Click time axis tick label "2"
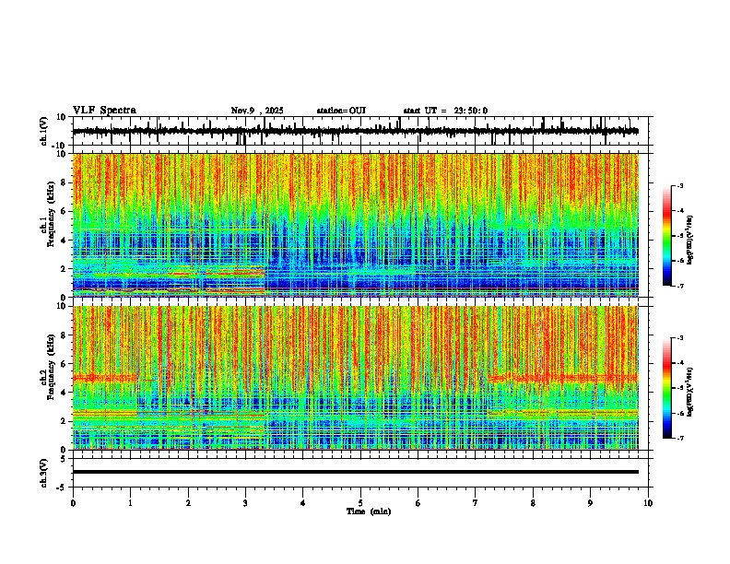This screenshot has width=730, height=564. 188,503
